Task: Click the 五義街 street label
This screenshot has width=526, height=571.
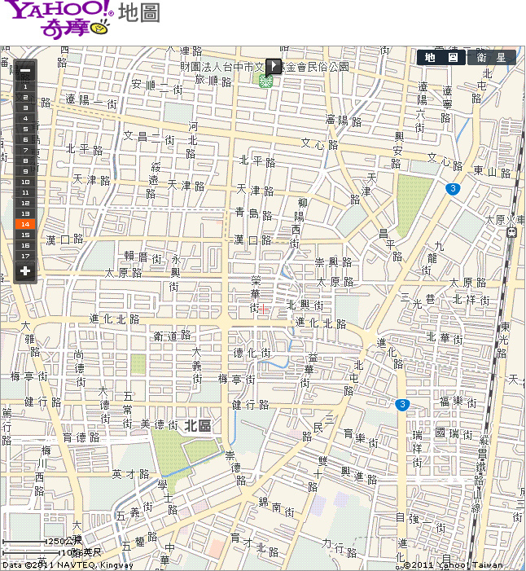Action: [x=134, y=511]
